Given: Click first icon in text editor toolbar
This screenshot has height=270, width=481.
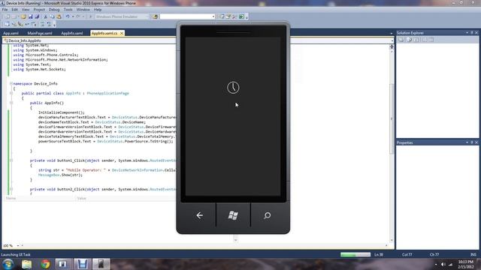Looking at the screenshot, I should (7, 24).
